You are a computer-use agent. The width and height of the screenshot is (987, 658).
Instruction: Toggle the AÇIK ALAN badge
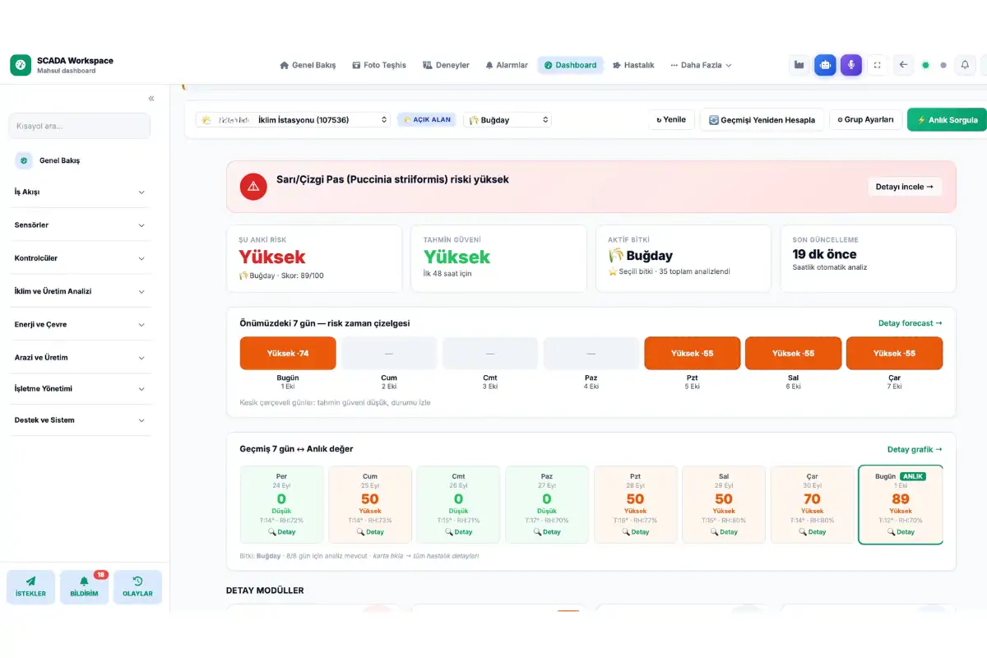(x=427, y=120)
